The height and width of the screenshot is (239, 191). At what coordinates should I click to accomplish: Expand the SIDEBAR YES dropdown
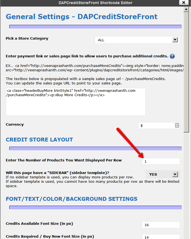(163, 174)
